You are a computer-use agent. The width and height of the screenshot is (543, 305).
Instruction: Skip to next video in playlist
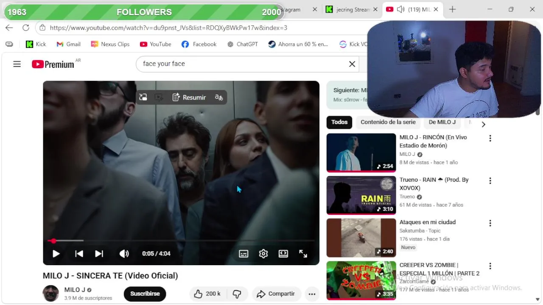(99, 254)
